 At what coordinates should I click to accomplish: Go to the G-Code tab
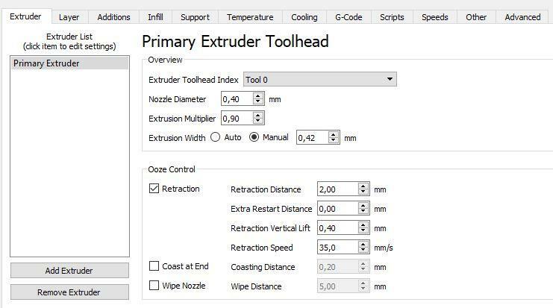(349, 17)
